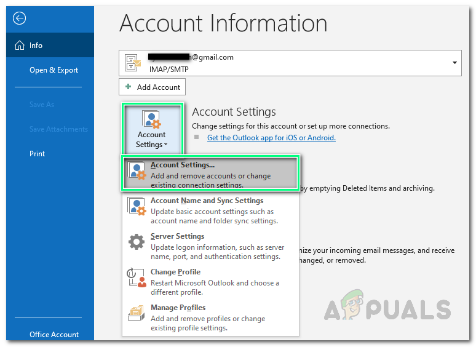Click the email account envelope icon
Viewport: 476px width, 347px height.
click(133, 63)
